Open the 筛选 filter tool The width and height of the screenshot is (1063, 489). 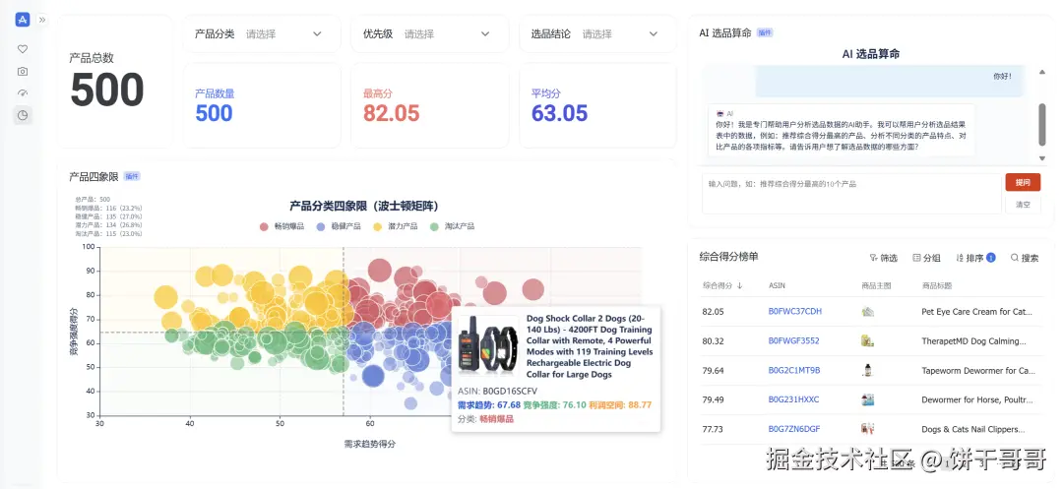pyautogui.click(x=883, y=258)
